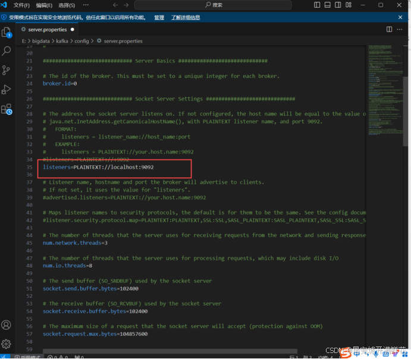This screenshot has height=359, width=411.
Task: Click the 了解详细信息 link
Action: [x=186, y=18]
